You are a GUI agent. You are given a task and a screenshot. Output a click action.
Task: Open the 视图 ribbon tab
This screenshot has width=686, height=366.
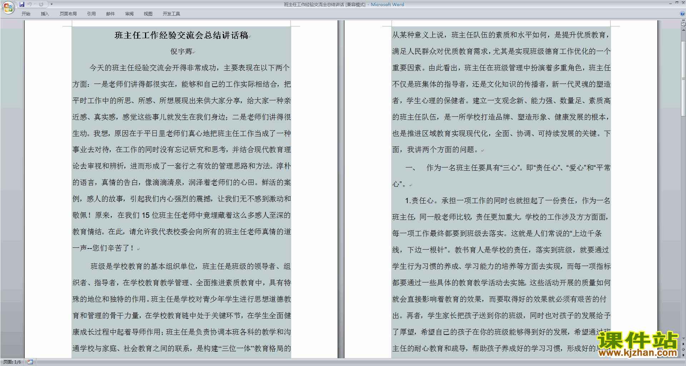(x=148, y=14)
